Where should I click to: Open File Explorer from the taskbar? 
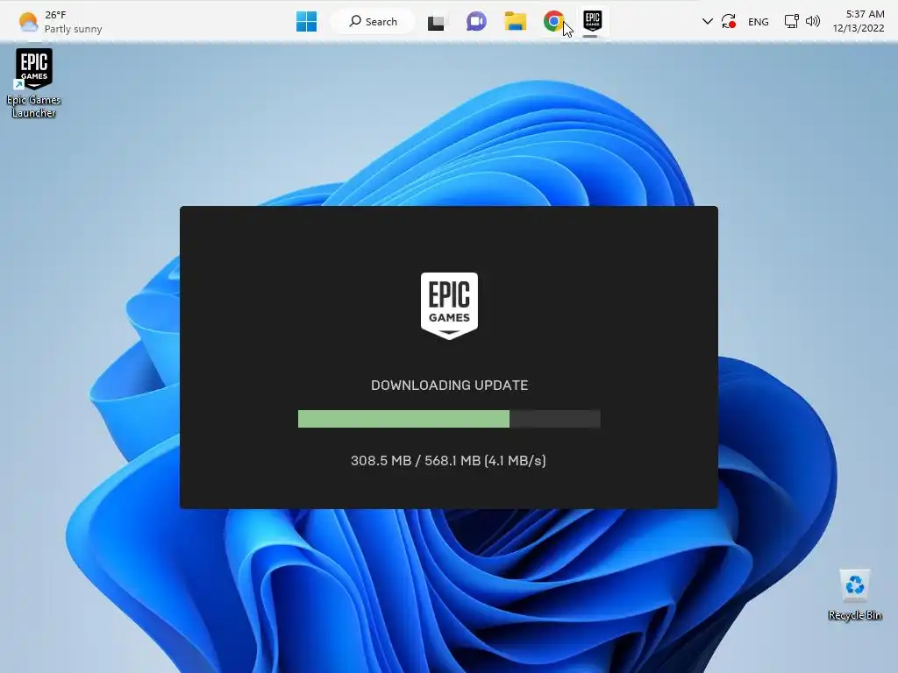(515, 22)
